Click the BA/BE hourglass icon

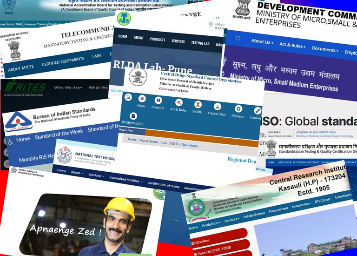tap(198, 104)
